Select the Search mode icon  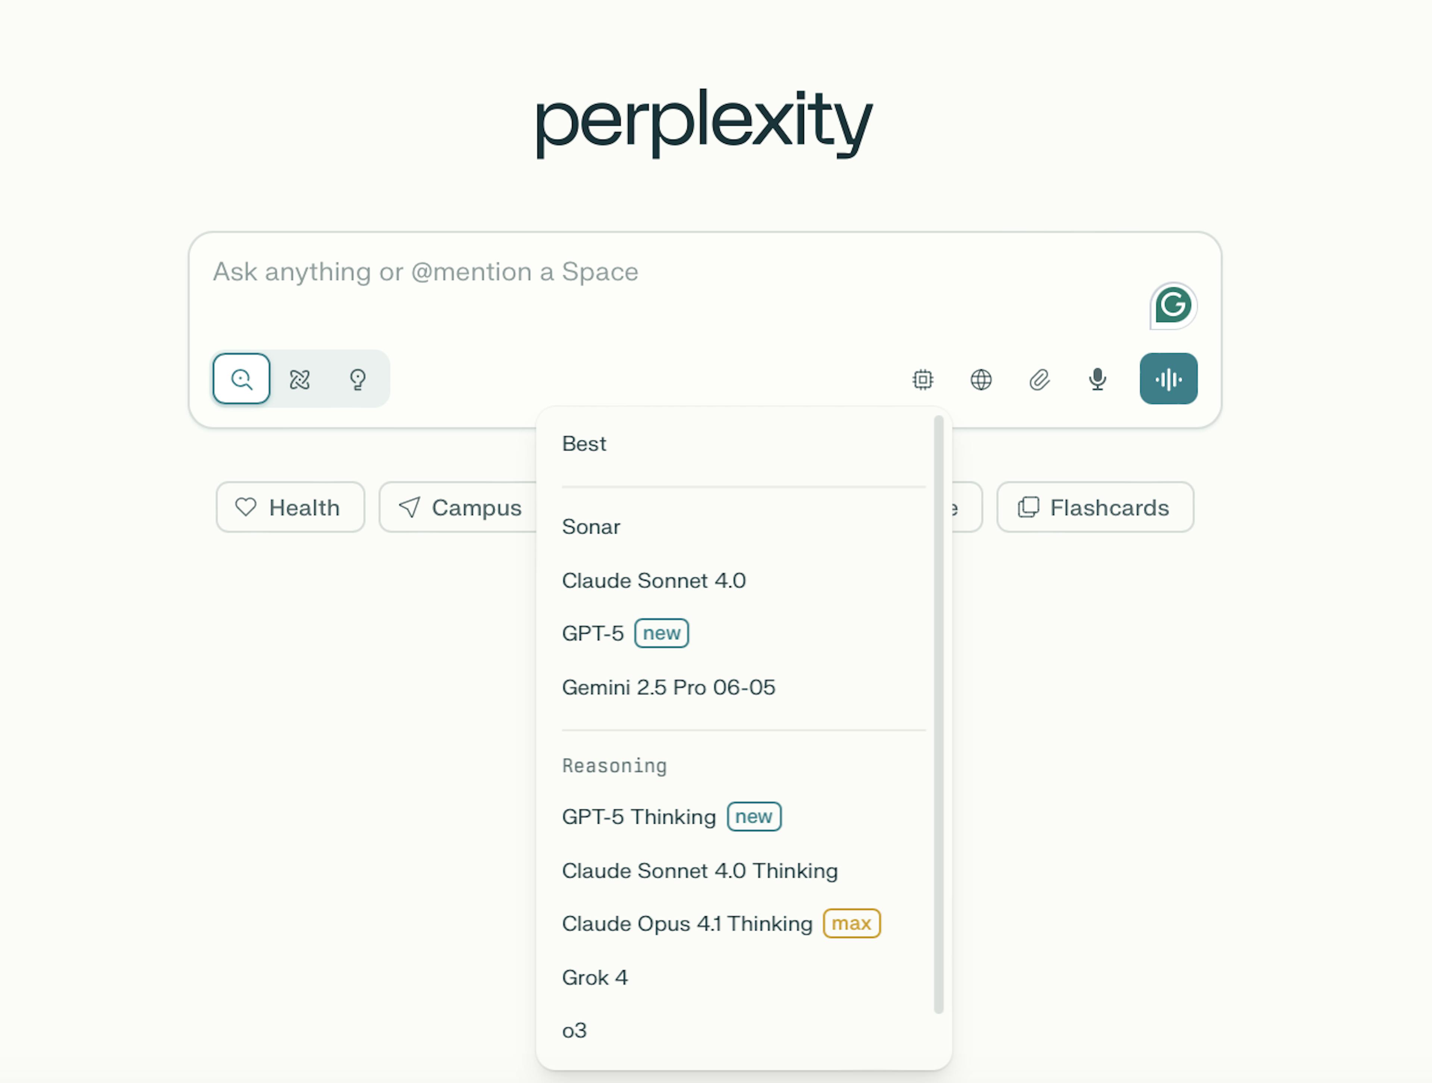coord(242,379)
